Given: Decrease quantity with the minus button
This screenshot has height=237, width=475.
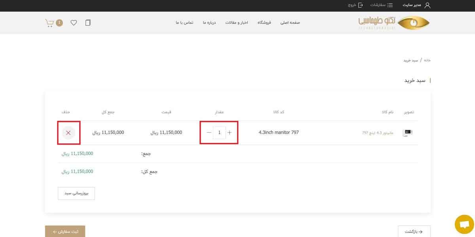Looking at the screenshot, I should pyautogui.click(x=209, y=133).
